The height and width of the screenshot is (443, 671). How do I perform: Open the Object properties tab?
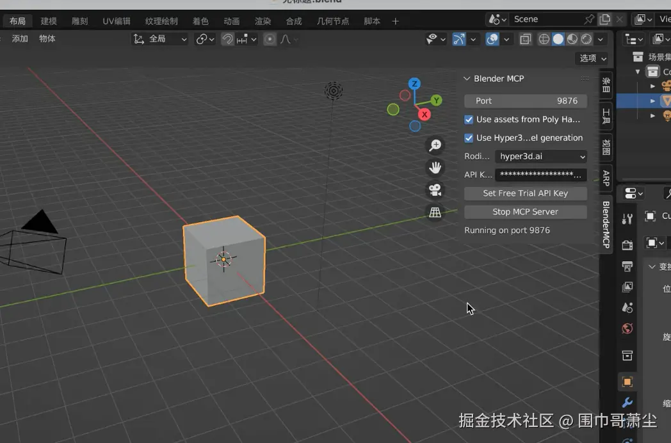click(627, 382)
